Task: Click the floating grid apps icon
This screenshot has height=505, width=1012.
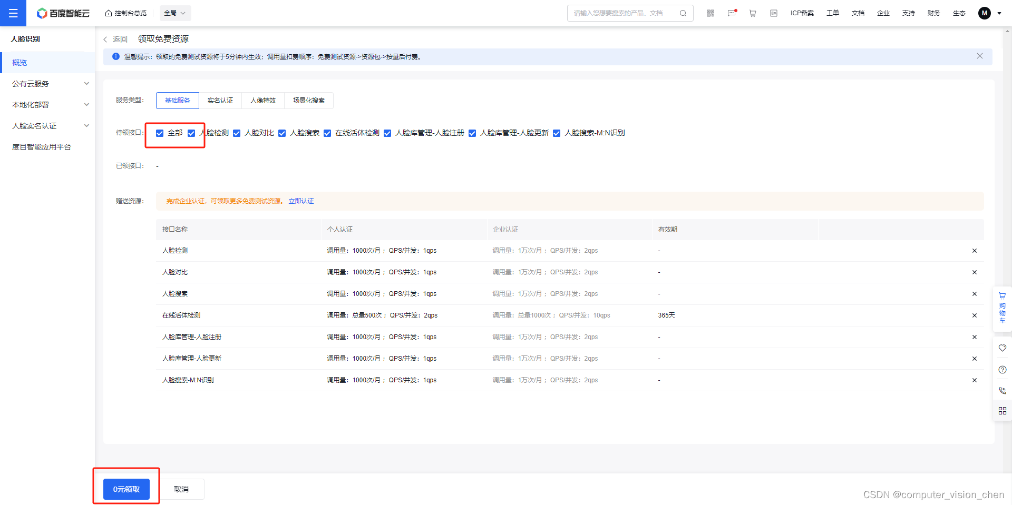Action: pos(1003,411)
